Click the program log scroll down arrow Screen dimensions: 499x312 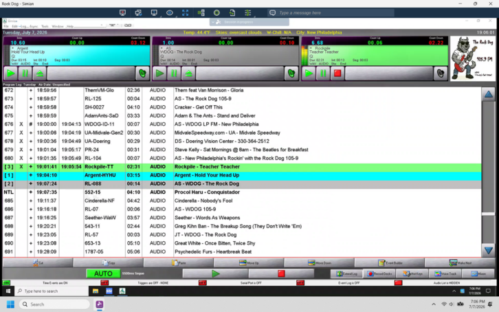tap(489, 250)
